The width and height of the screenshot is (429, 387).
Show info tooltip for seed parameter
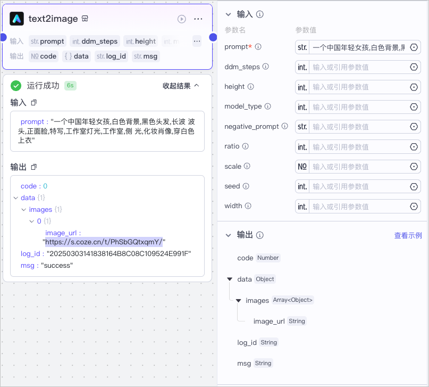[246, 186]
